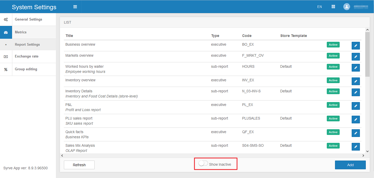The width and height of the screenshot is (374, 178).
Task: Click the Metrics dashboard gauge icon
Action: [6, 32]
